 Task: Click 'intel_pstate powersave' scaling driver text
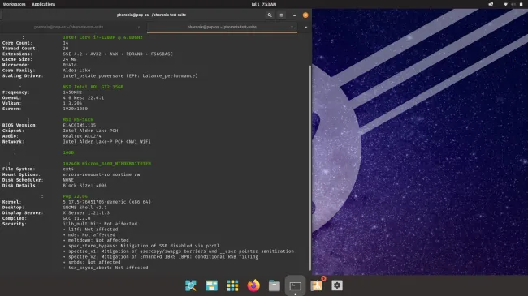[130, 75]
